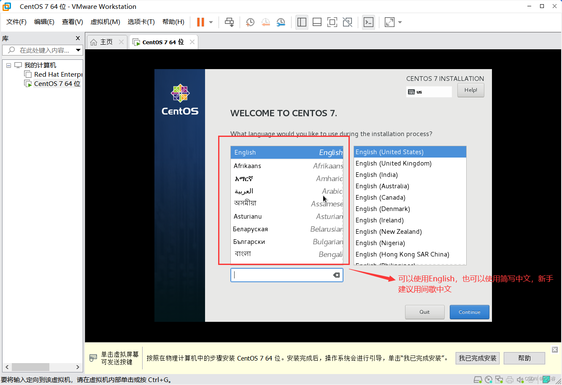562x385 pixels.
Task: Select English (Ireland) locale
Action: pos(410,220)
